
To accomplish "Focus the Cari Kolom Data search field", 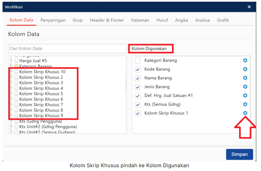I will pos(67,49).
